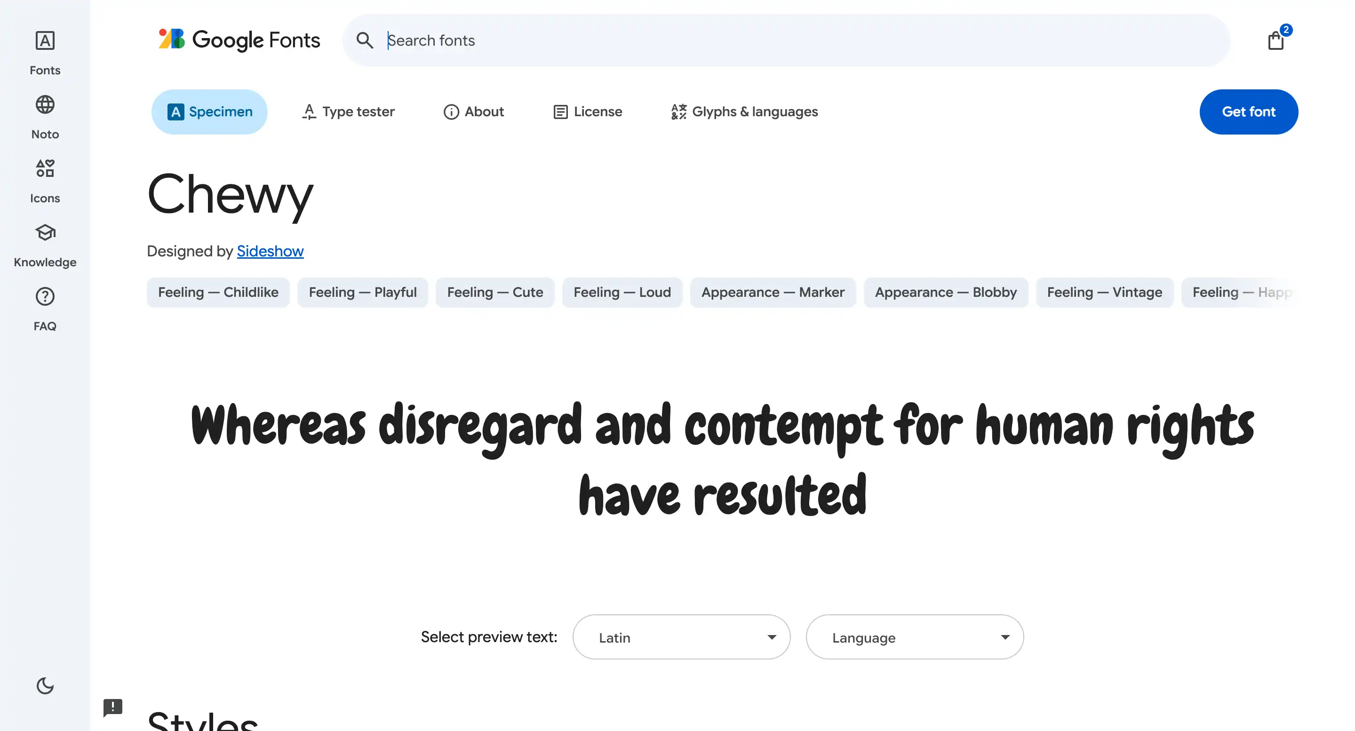Open the Latin preview text dropdown
The height and width of the screenshot is (731, 1355).
[x=681, y=637]
